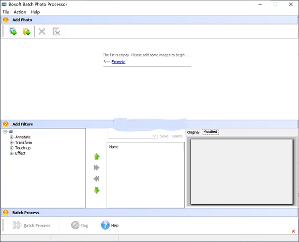Minimize the Boxoft window
This screenshot has width=299, height=242.
click(260, 4)
